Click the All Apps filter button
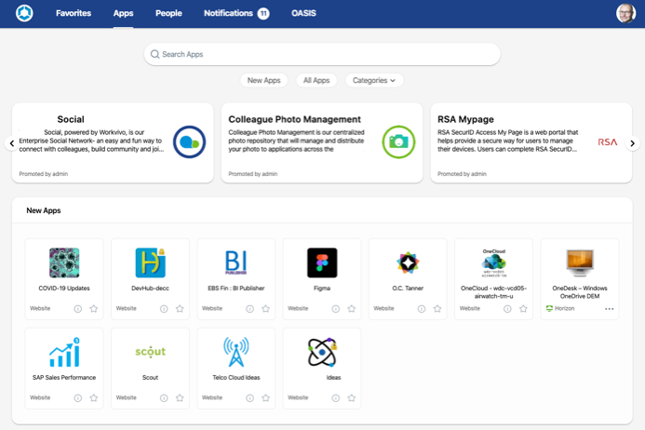Image resolution: width=645 pixels, height=430 pixels. pyautogui.click(x=316, y=81)
